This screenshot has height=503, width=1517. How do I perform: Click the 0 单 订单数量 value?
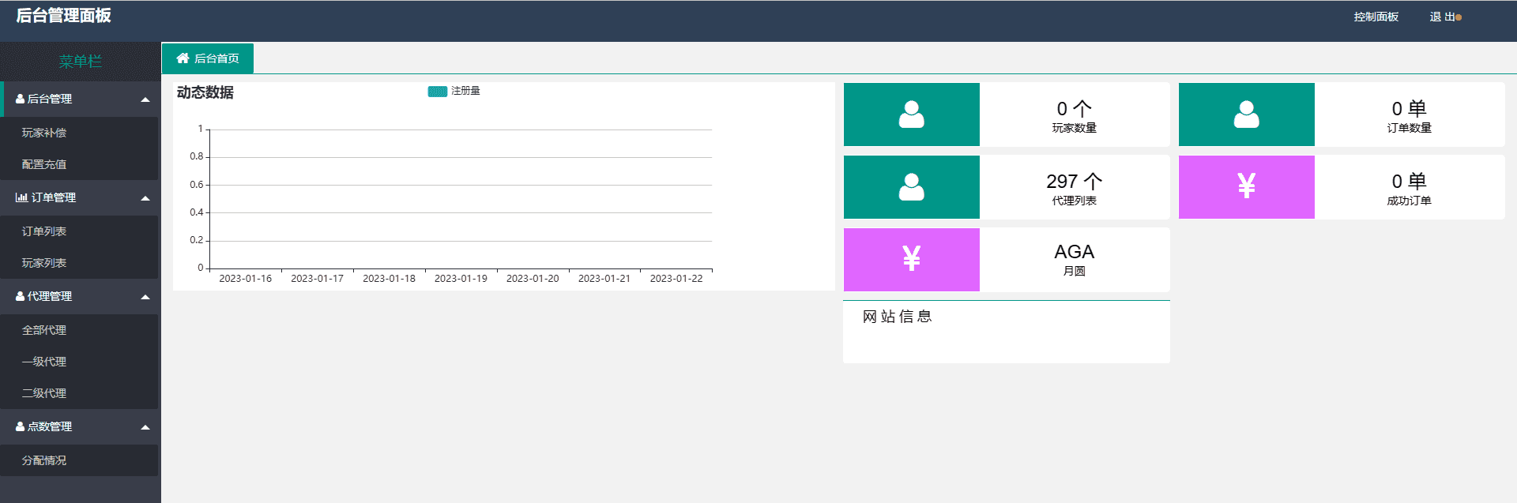pyautogui.click(x=1410, y=108)
